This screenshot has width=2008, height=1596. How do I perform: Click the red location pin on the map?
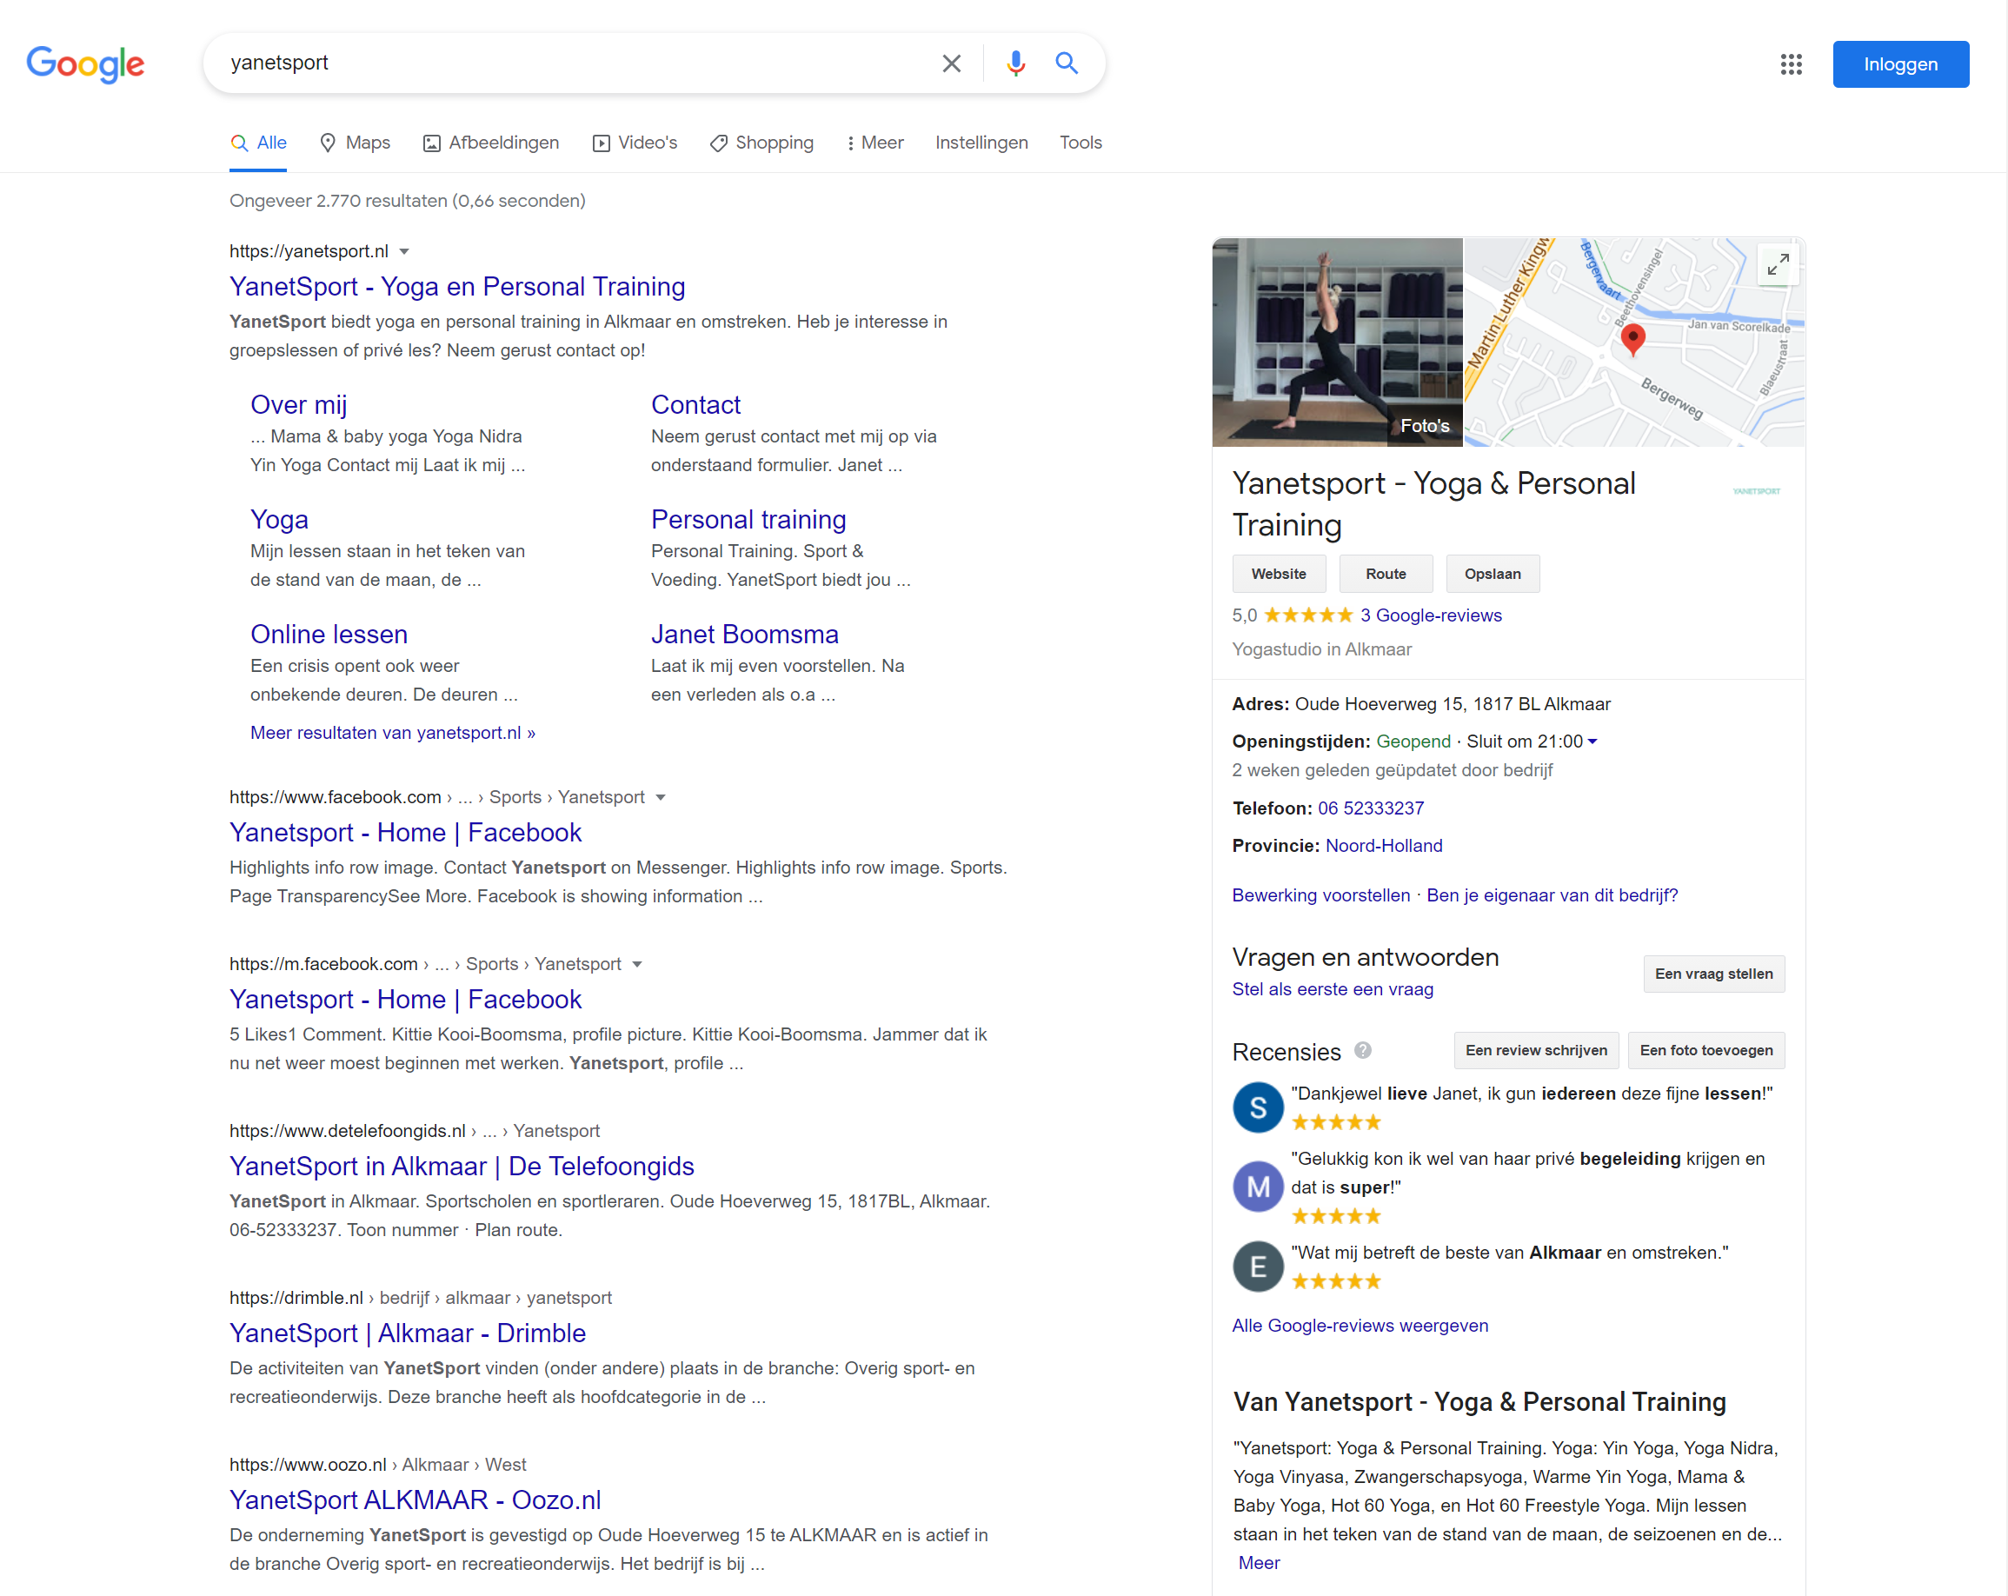tap(1632, 340)
